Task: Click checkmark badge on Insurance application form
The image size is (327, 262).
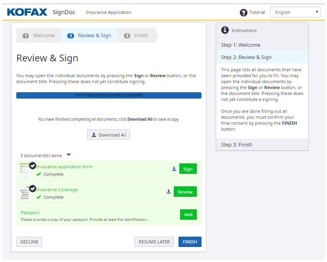Action: click(x=32, y=165)
